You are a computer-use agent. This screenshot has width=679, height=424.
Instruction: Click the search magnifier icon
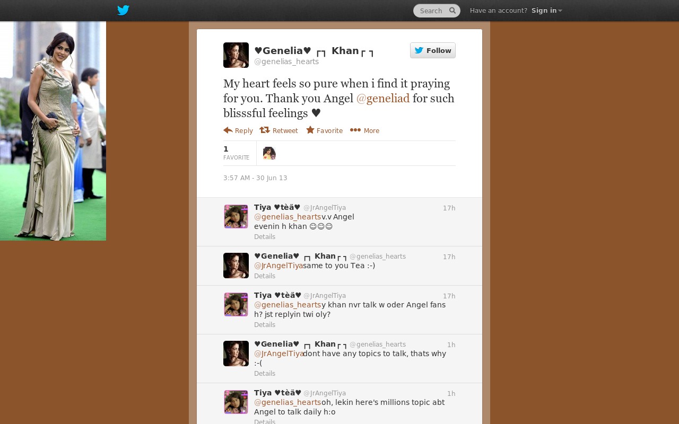(x=452, y=11)
